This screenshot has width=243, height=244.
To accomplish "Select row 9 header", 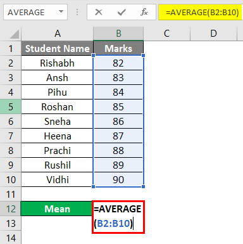I will coord(11,165).
